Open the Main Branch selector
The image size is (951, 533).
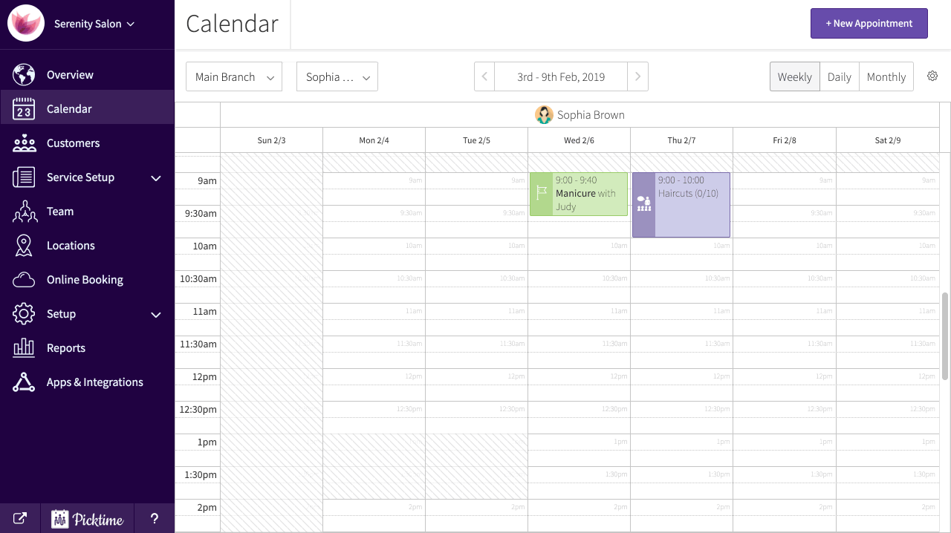click(x=233, y=76)
